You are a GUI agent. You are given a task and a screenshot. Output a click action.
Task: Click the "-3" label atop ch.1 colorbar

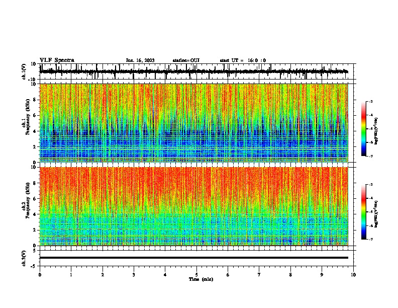(x=371, y=102)
